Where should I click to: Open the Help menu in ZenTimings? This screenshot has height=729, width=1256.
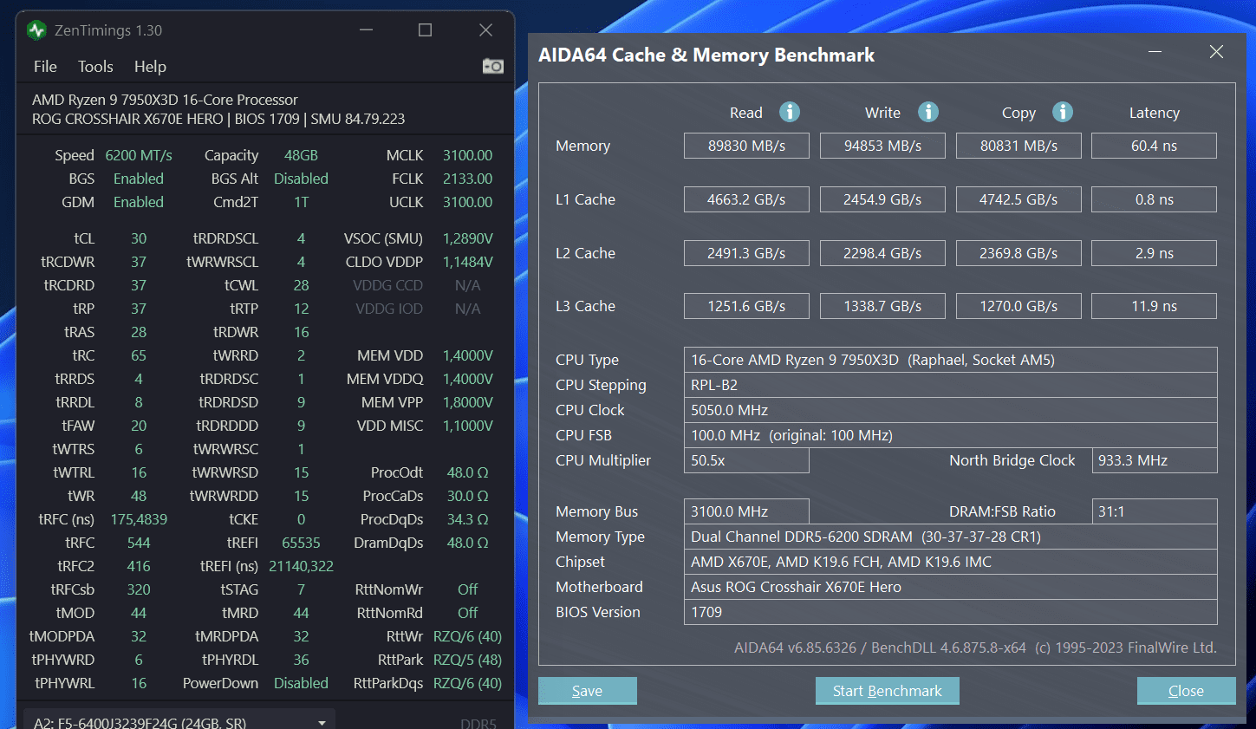click(x=150, y=67)
